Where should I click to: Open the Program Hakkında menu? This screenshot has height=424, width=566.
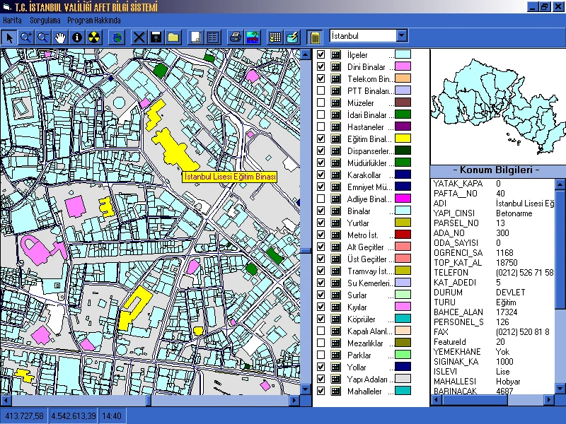(x=94, y=20)
